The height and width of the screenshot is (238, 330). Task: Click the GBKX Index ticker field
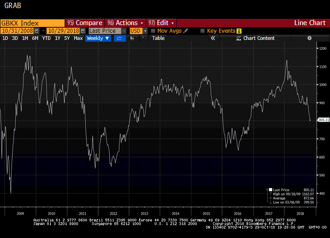pos(32,23)
